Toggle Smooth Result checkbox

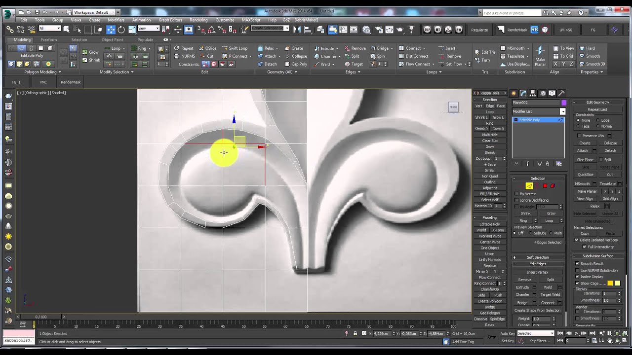point(577,264)
